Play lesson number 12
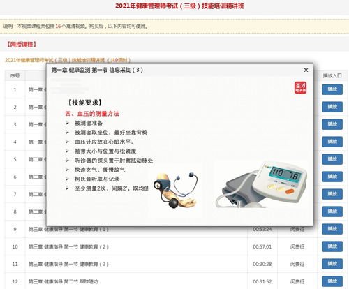The width and height of the screenshot is (349, 289). pyautogui.click(x=332, y=281)
